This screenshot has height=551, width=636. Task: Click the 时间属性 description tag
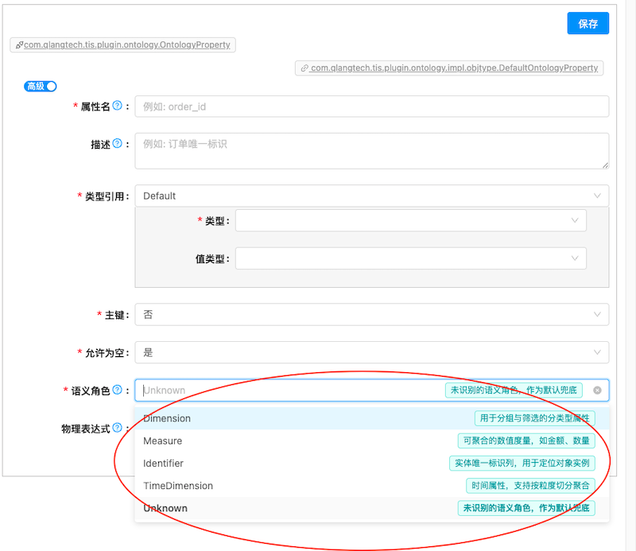pos(530,486)
